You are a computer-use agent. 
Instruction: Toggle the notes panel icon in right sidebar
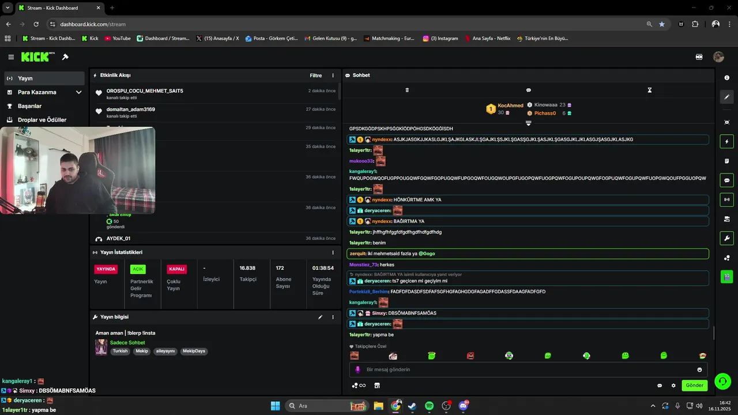point(726,161)
